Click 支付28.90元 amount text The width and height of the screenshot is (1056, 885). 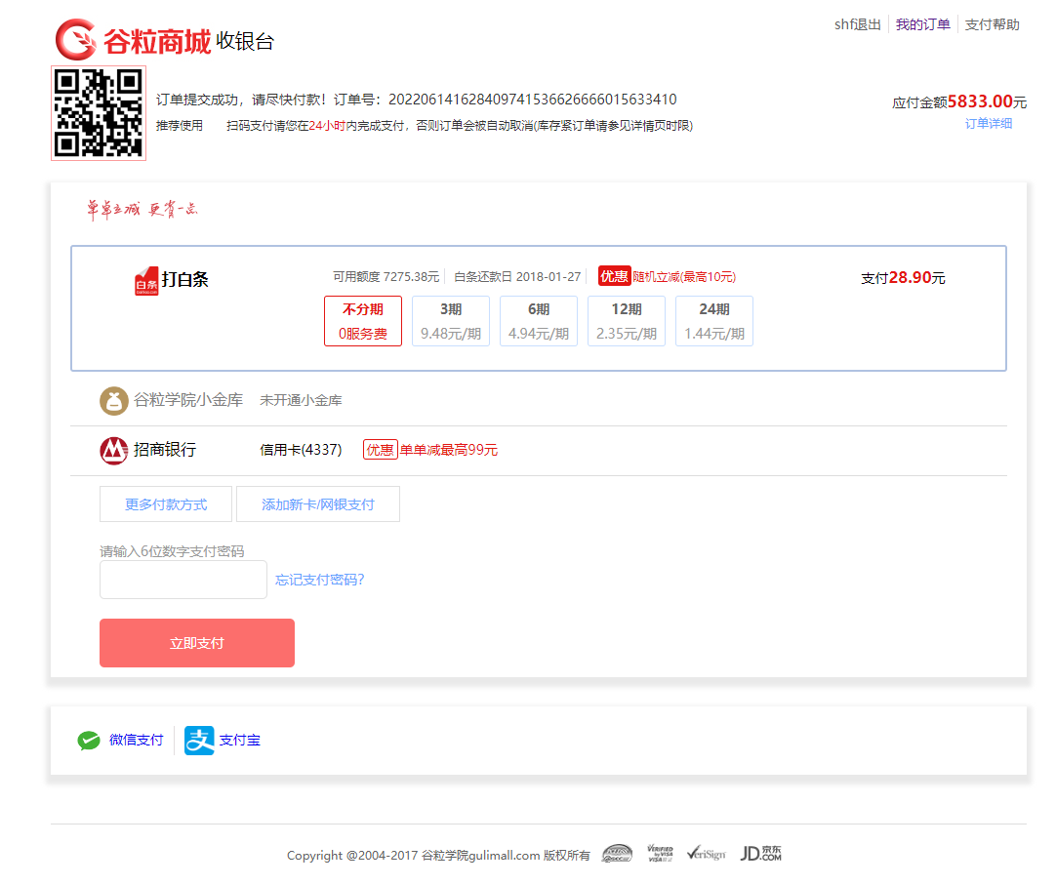(903, 277)
